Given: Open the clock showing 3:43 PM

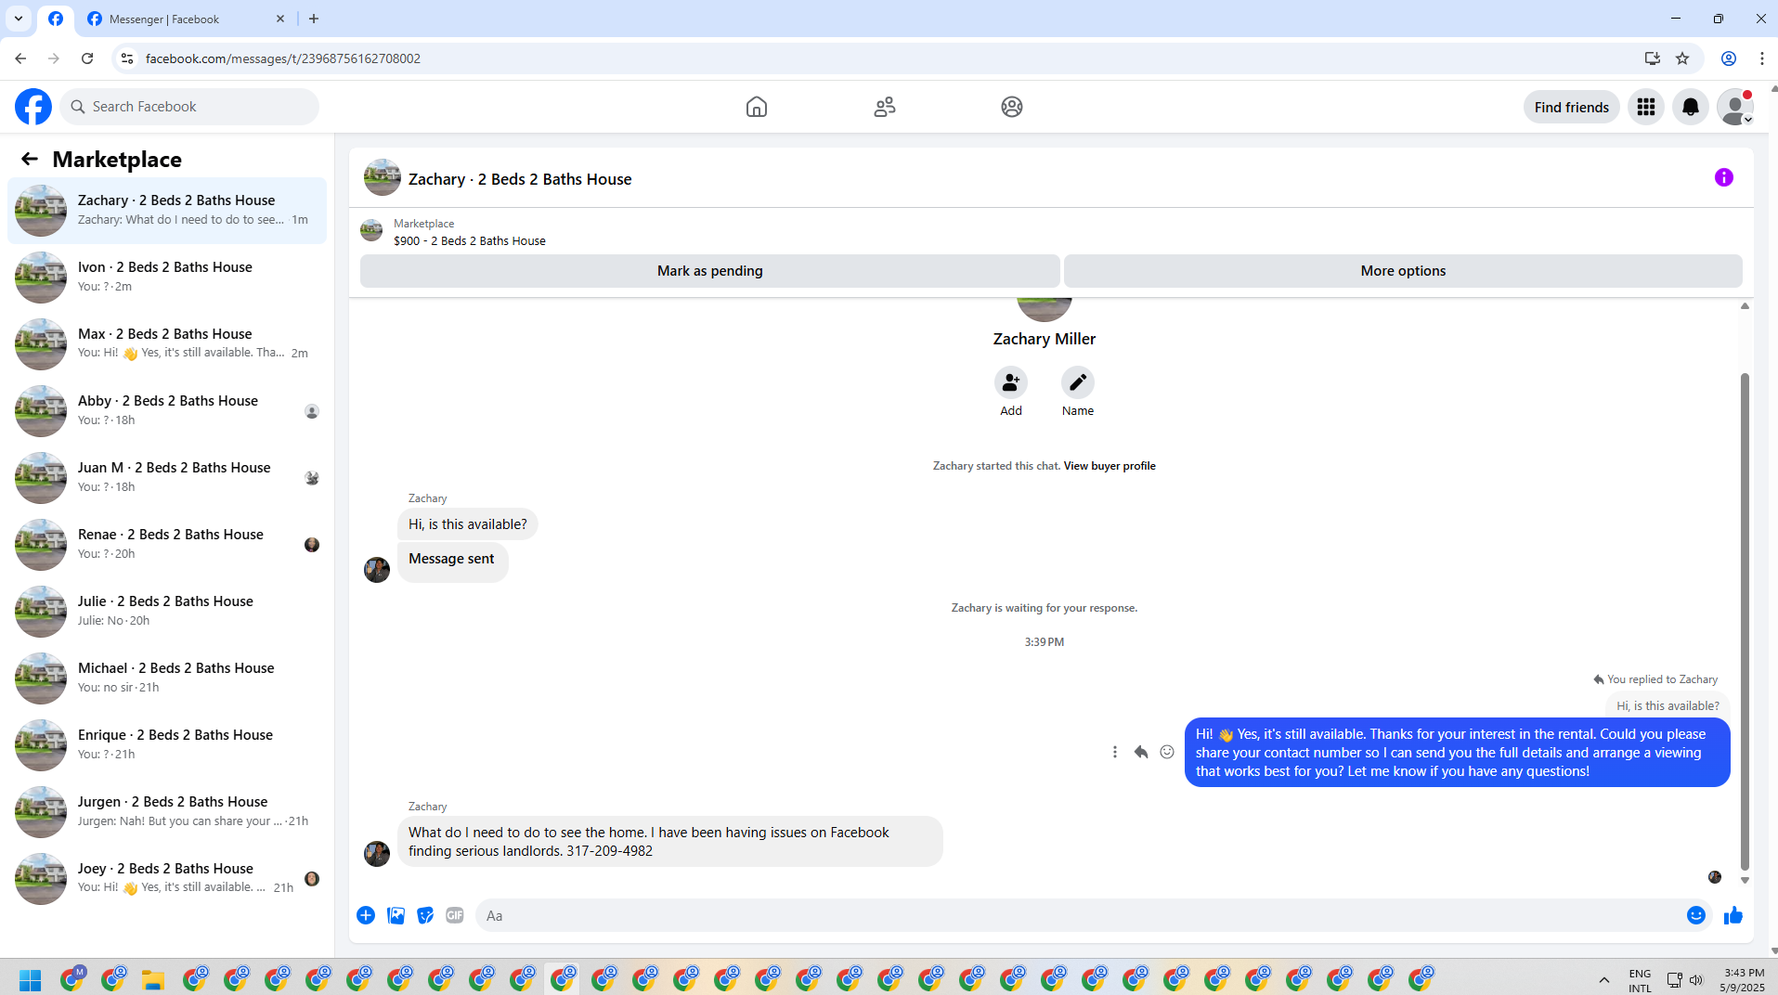Looking at the screenshot, I should point(1743,980).
